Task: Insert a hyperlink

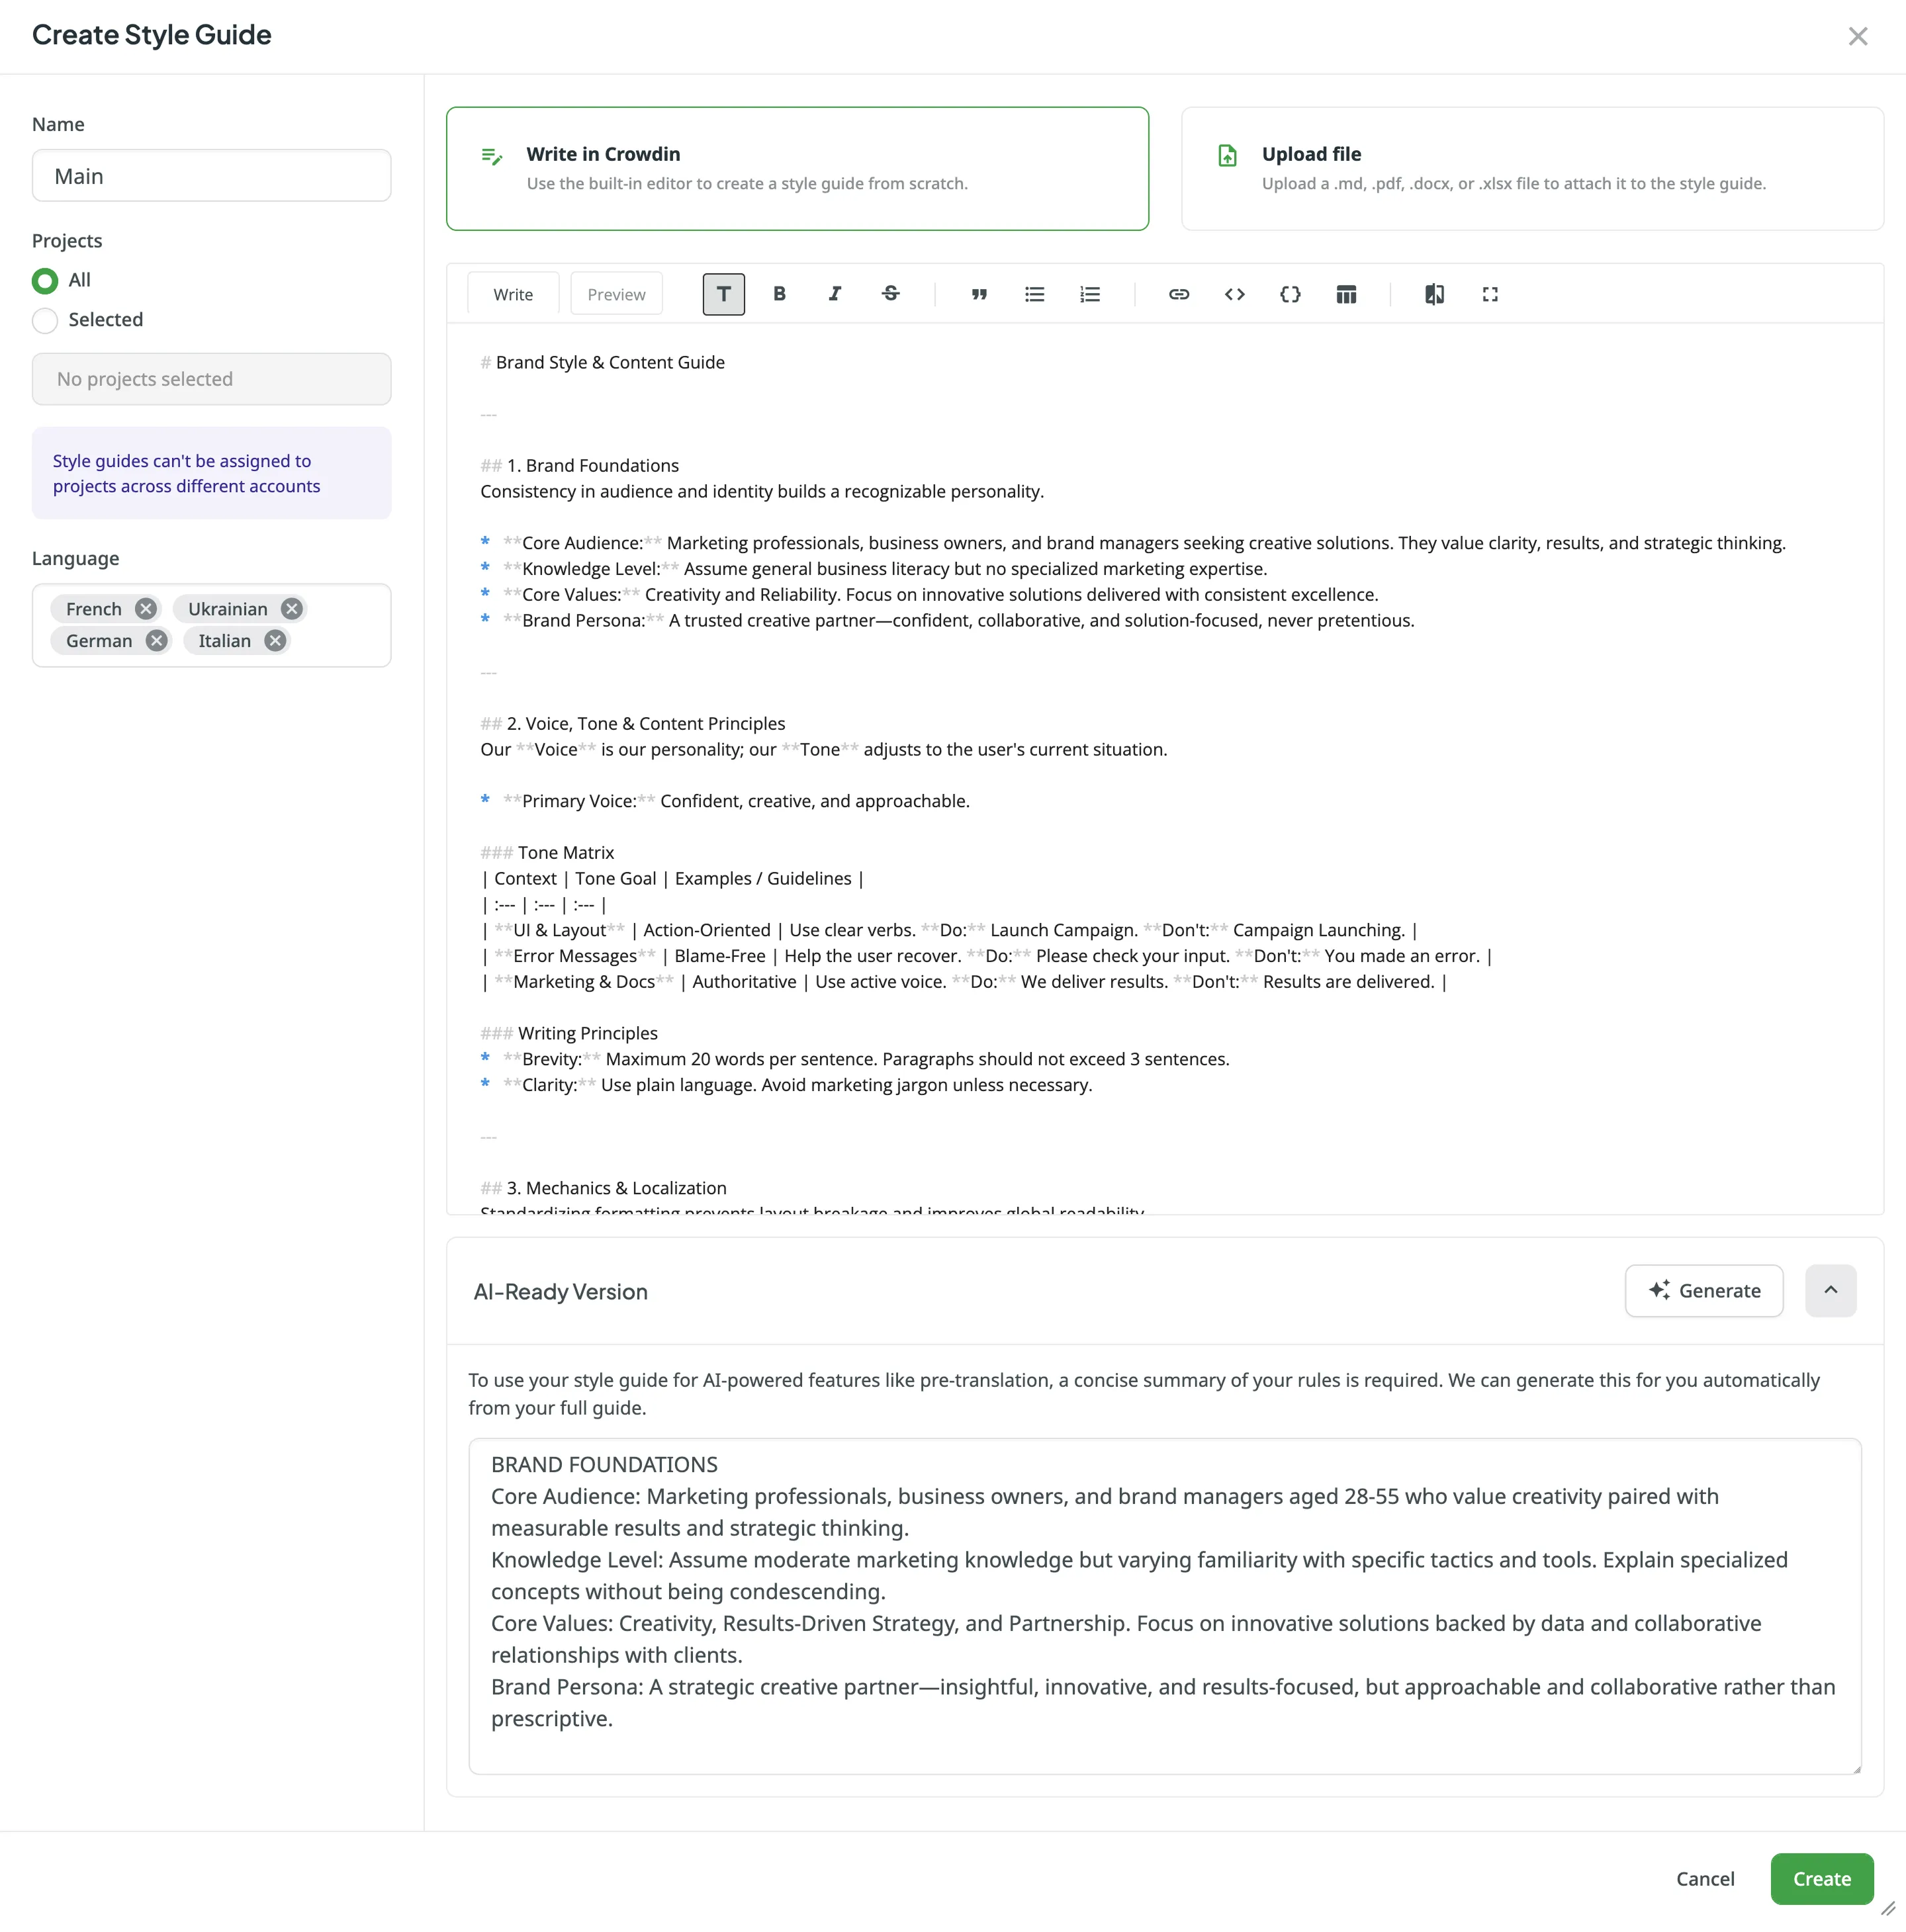Action: tap(1178, 293)
